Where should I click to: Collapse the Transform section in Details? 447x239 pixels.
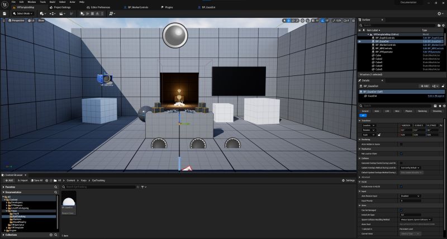point(359,121)
